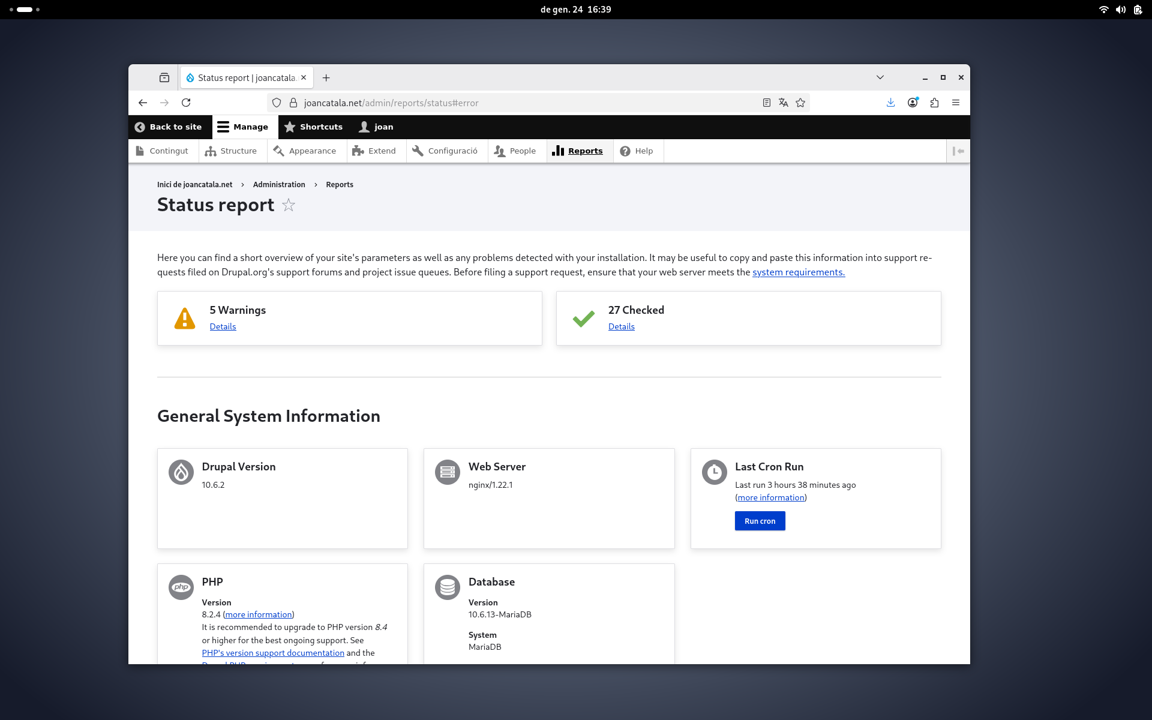
Task: Expand the list all tabs chevron
Action: tap(880, 77)
